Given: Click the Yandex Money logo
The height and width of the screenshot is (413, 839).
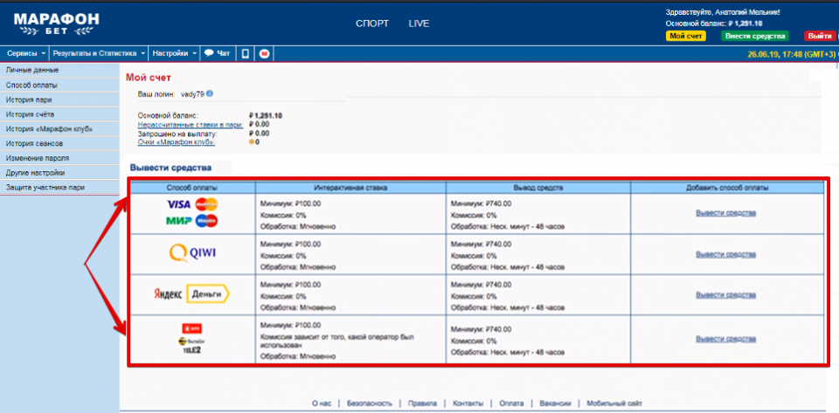Looking at the screenshot, I should 192,294.
